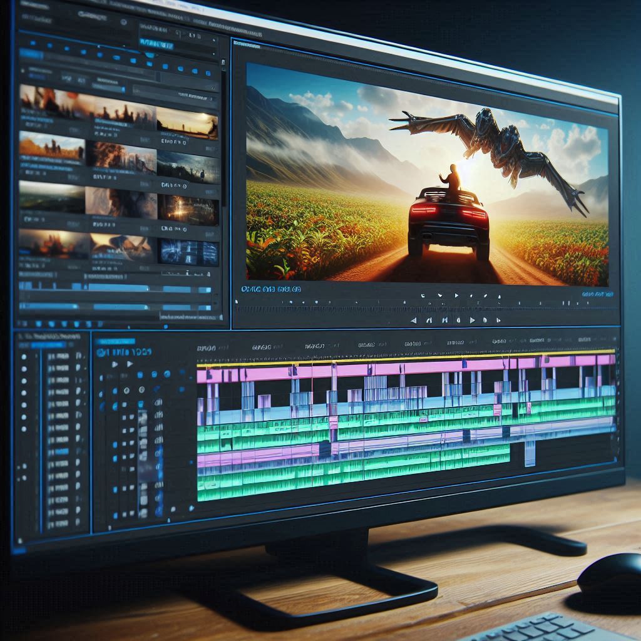
Task: Select the dark green misty landscape thumbnail
Action: [52, 196]
